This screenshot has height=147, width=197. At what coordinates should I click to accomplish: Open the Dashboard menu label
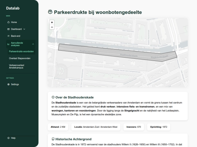click(16, 29)
